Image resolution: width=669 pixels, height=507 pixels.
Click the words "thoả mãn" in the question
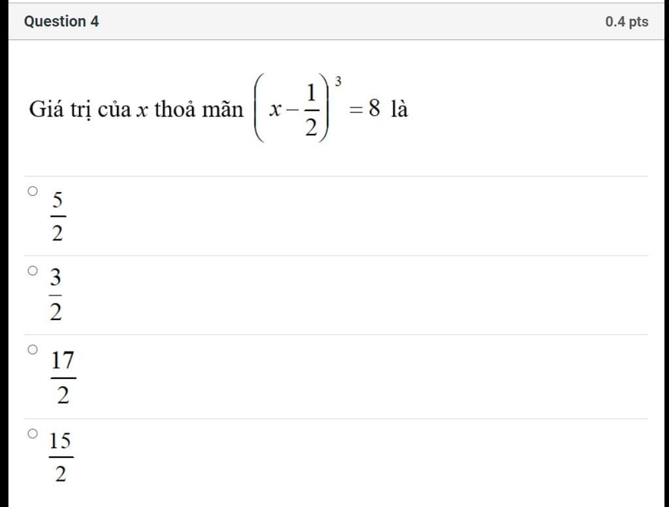[199, 110]
